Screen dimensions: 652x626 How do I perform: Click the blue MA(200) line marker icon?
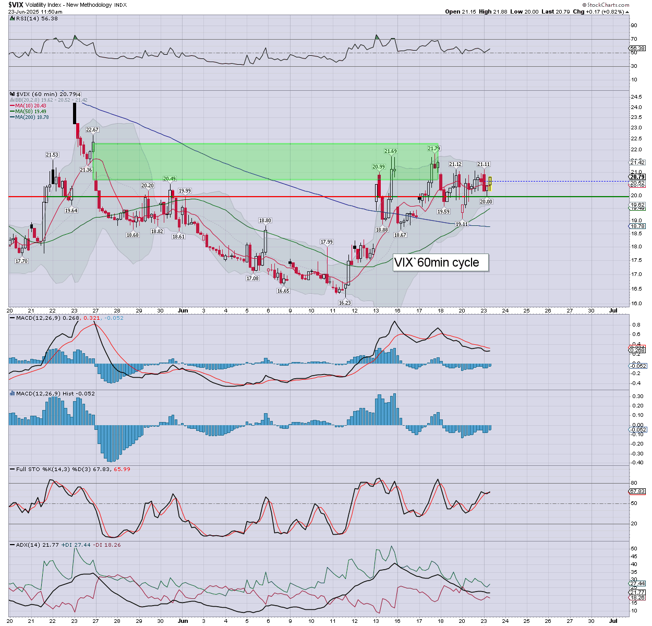[x=12, y=117]
